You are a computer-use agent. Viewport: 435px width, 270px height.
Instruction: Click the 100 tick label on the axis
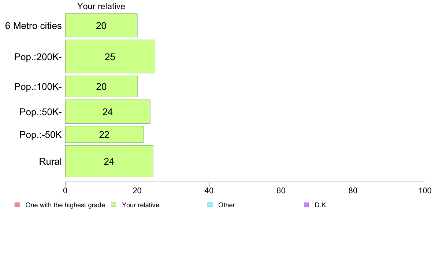pos(425,190)
